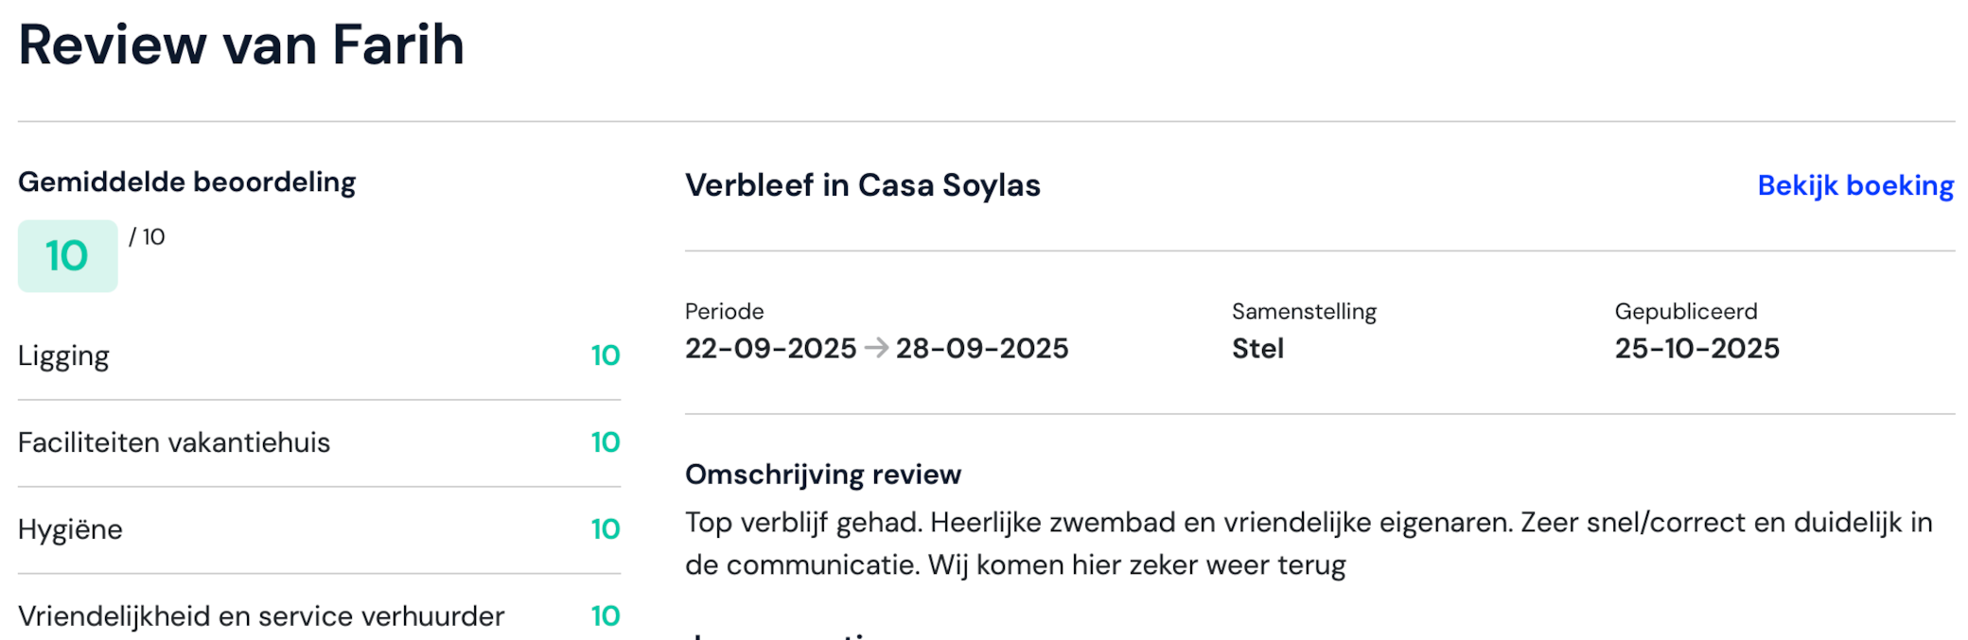Click 'Vriendelijkheid en service verhuurder' label

(260, 615)
